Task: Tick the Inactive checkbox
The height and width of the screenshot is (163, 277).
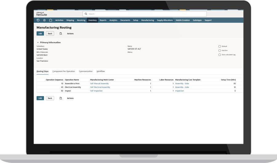Action: [219, 51]
